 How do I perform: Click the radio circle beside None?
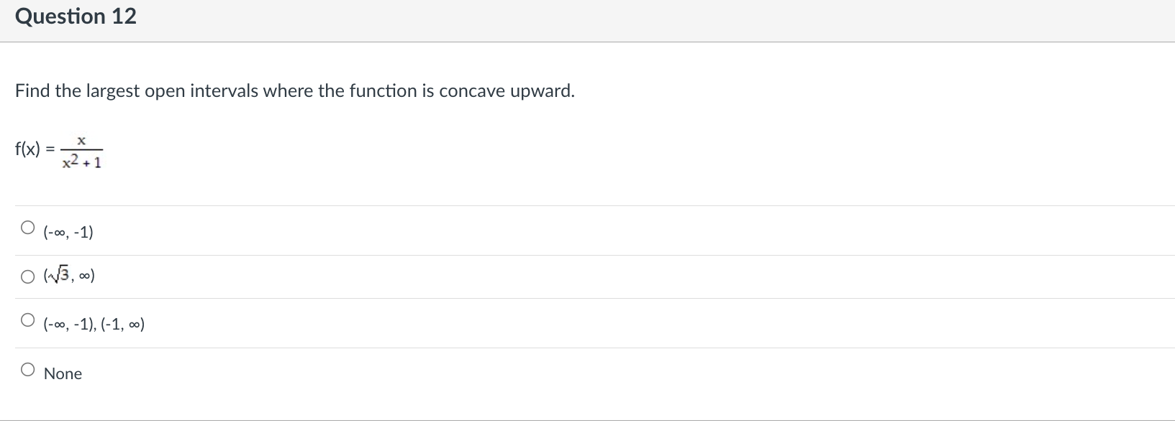(x=27, y=369)
